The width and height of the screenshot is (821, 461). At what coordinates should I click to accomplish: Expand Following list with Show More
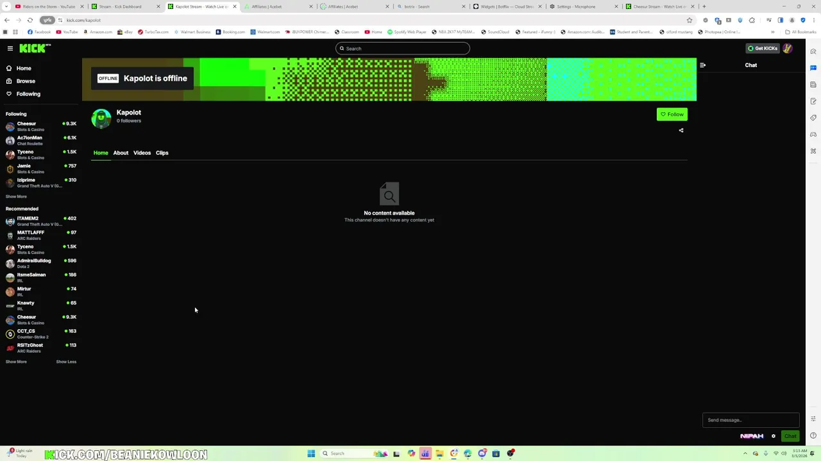[x=16, y=197]
